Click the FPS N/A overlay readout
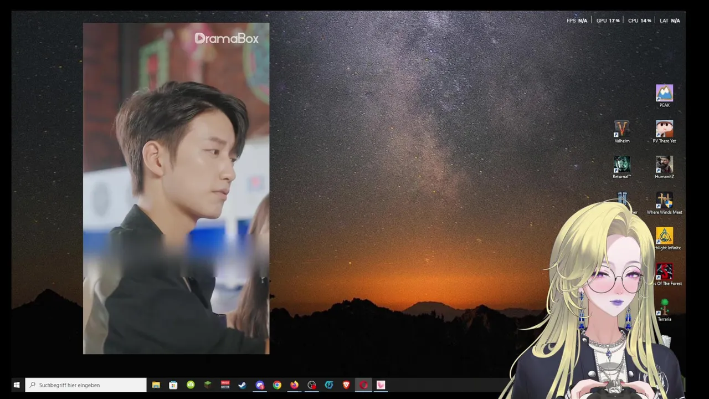The image size is (709, 399). pos(577,21)
